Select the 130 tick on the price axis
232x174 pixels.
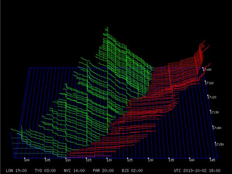(150, 160)
